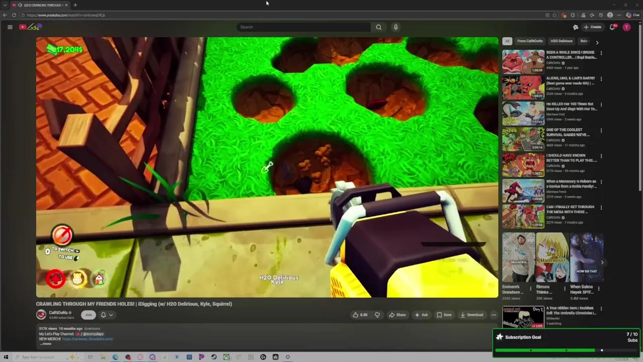Join the CaRtOoNz channel membership
The height and width of the screenshot is (362, 643).
tap(88, 315)
